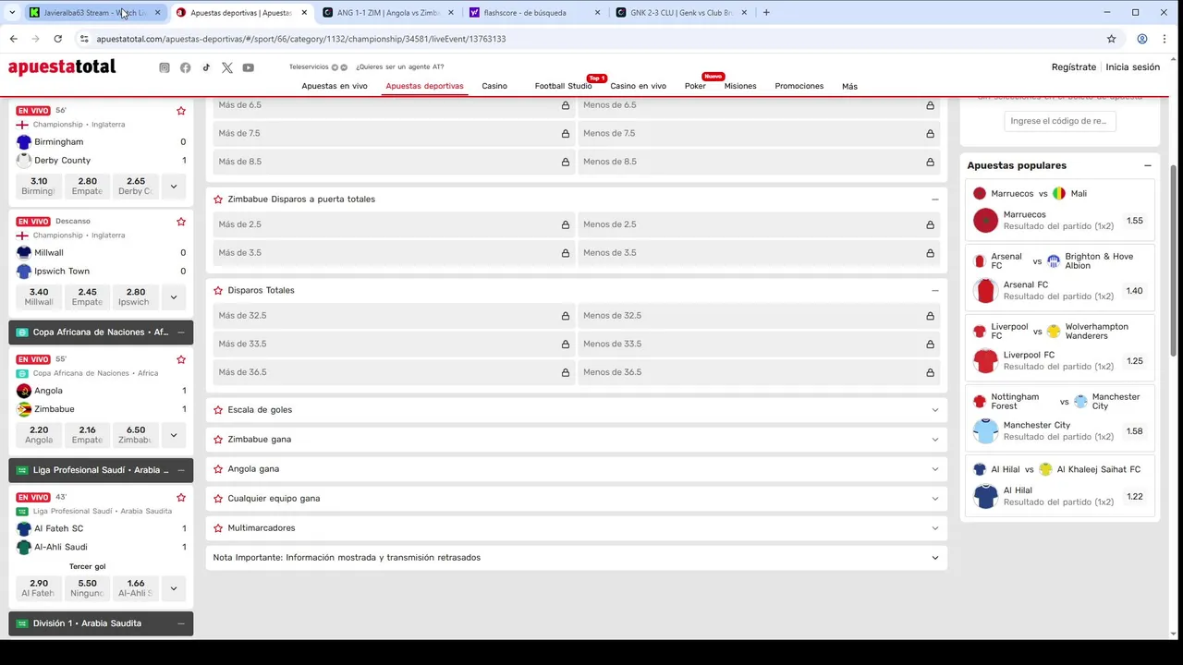Star the Multimarcadores market

(218, 528)
